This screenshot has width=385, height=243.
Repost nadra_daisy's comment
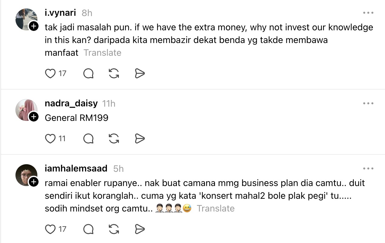[x=114, y=139]
